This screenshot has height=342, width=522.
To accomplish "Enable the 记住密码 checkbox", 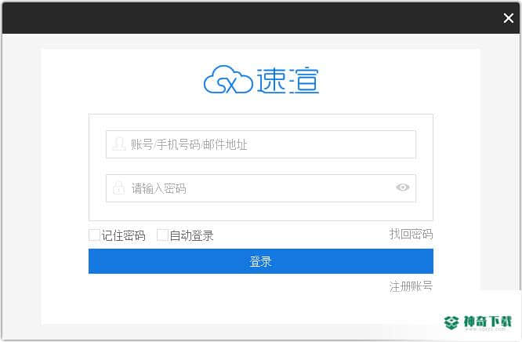I will click(95, 235).
